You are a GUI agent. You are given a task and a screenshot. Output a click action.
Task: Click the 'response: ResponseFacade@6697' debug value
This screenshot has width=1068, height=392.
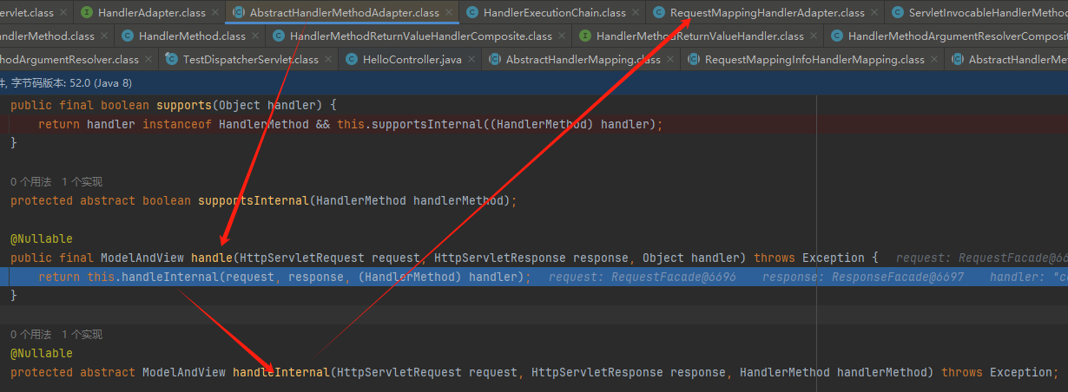[x=863, y=277]
